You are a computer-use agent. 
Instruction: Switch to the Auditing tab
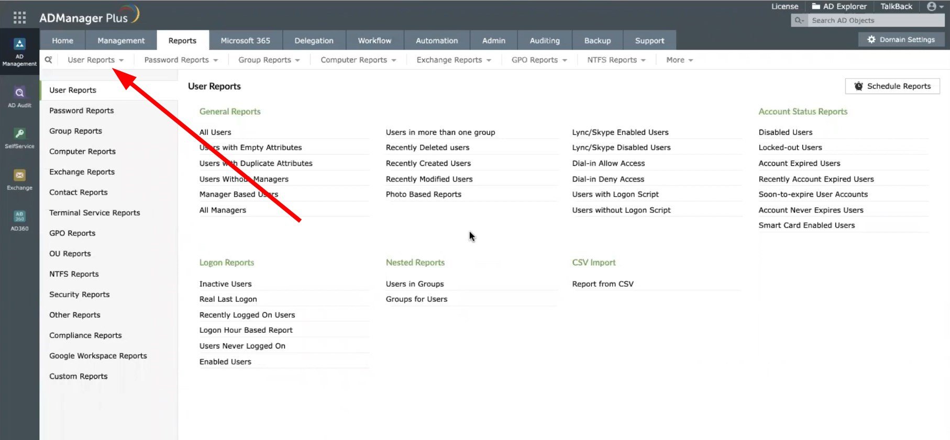click(545, 40)
